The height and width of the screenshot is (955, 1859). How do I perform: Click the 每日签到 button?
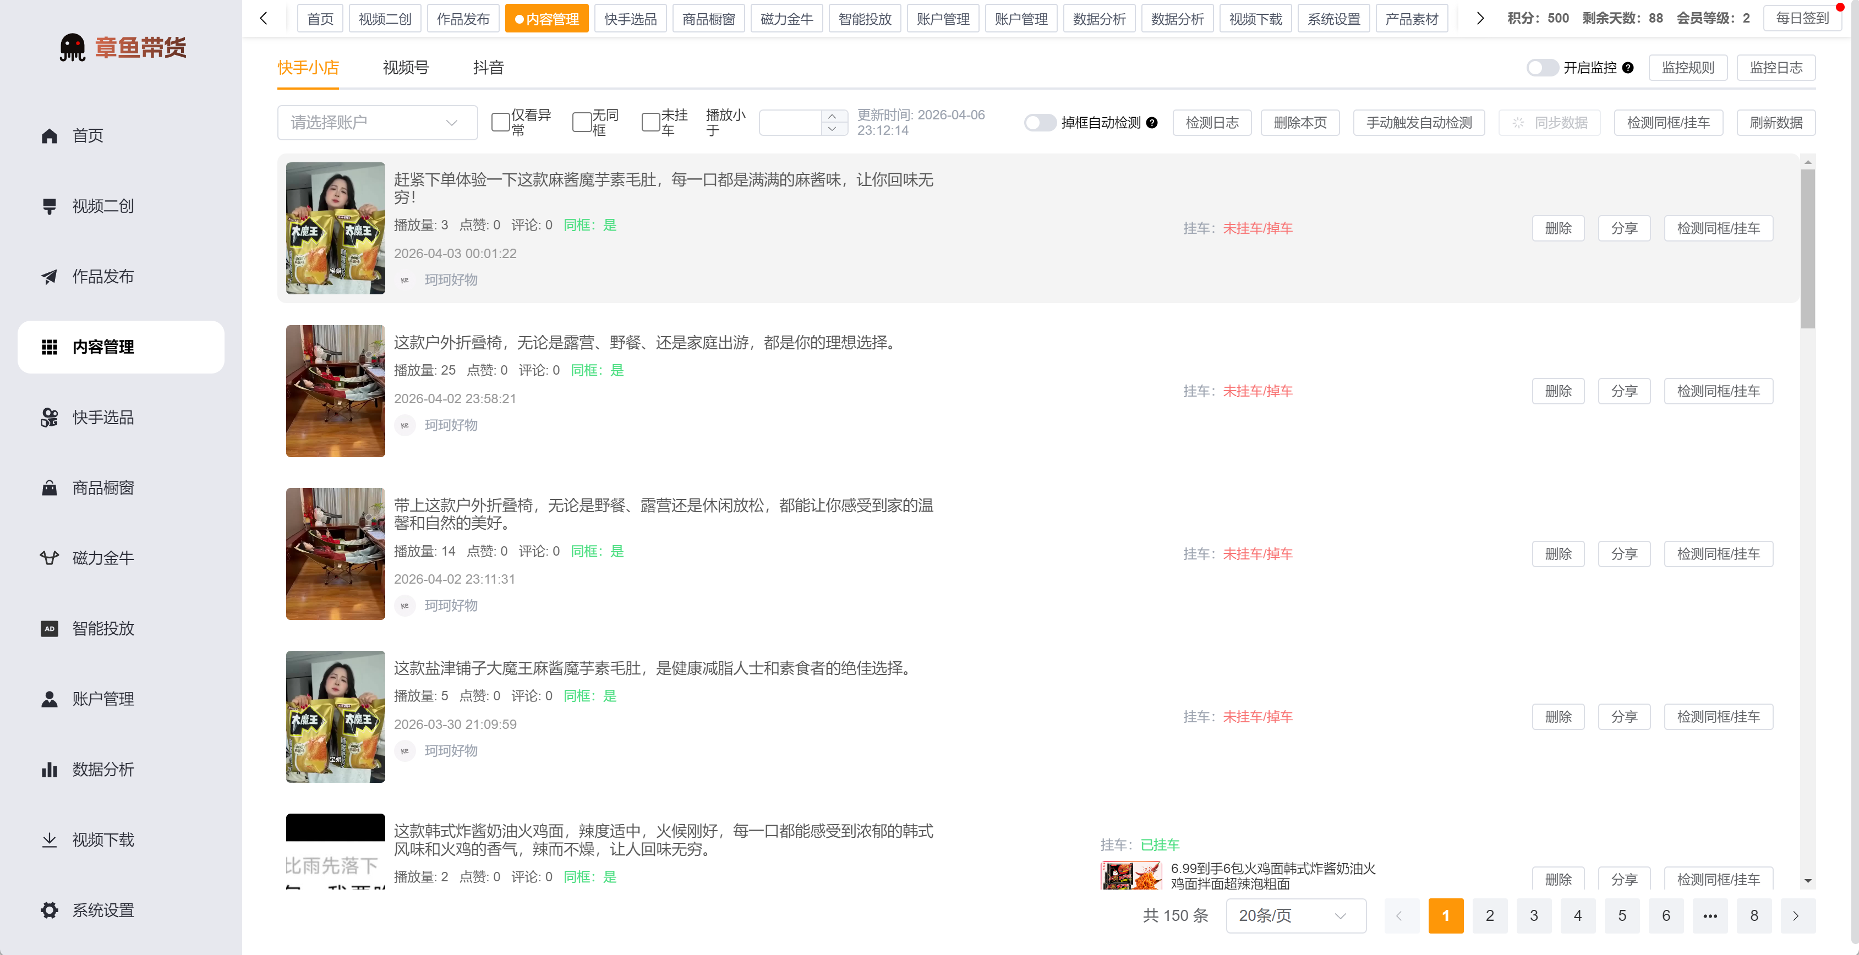1802,19
